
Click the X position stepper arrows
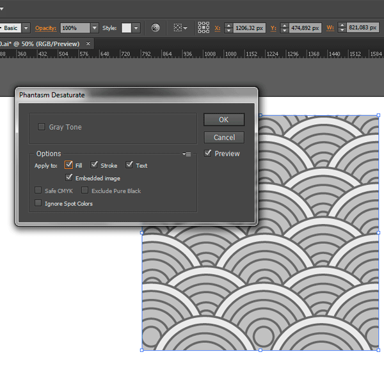coord(228,28)
